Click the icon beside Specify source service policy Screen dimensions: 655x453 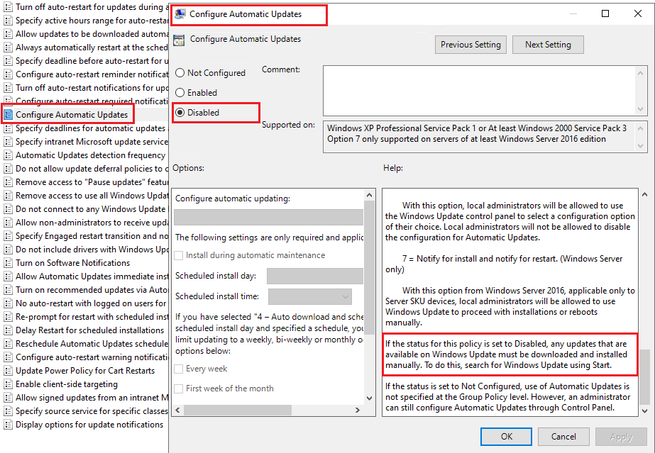point(8,411)
